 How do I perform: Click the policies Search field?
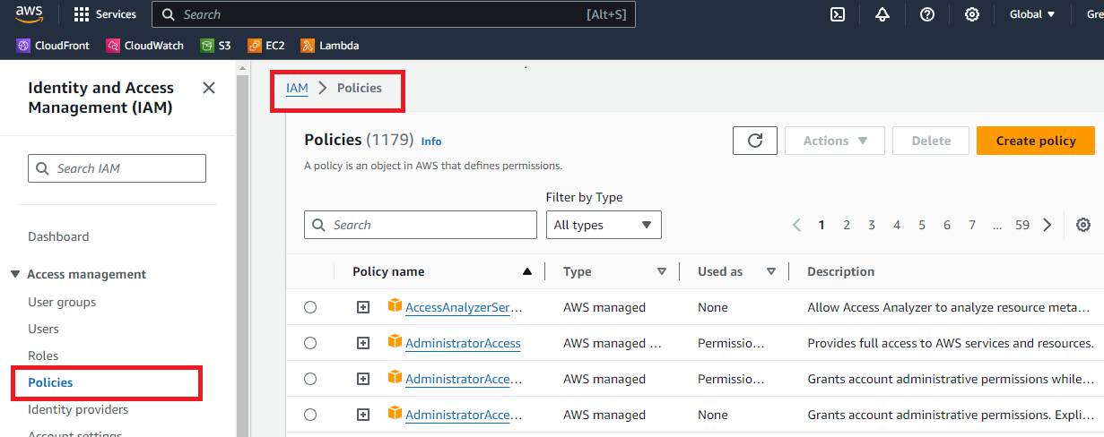pyautogui.click(x=421, y=225)
